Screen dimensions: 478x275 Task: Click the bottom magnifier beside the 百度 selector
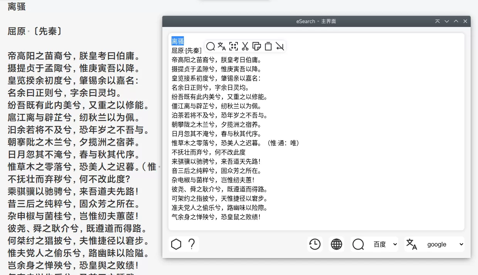[x=358, y=244]
